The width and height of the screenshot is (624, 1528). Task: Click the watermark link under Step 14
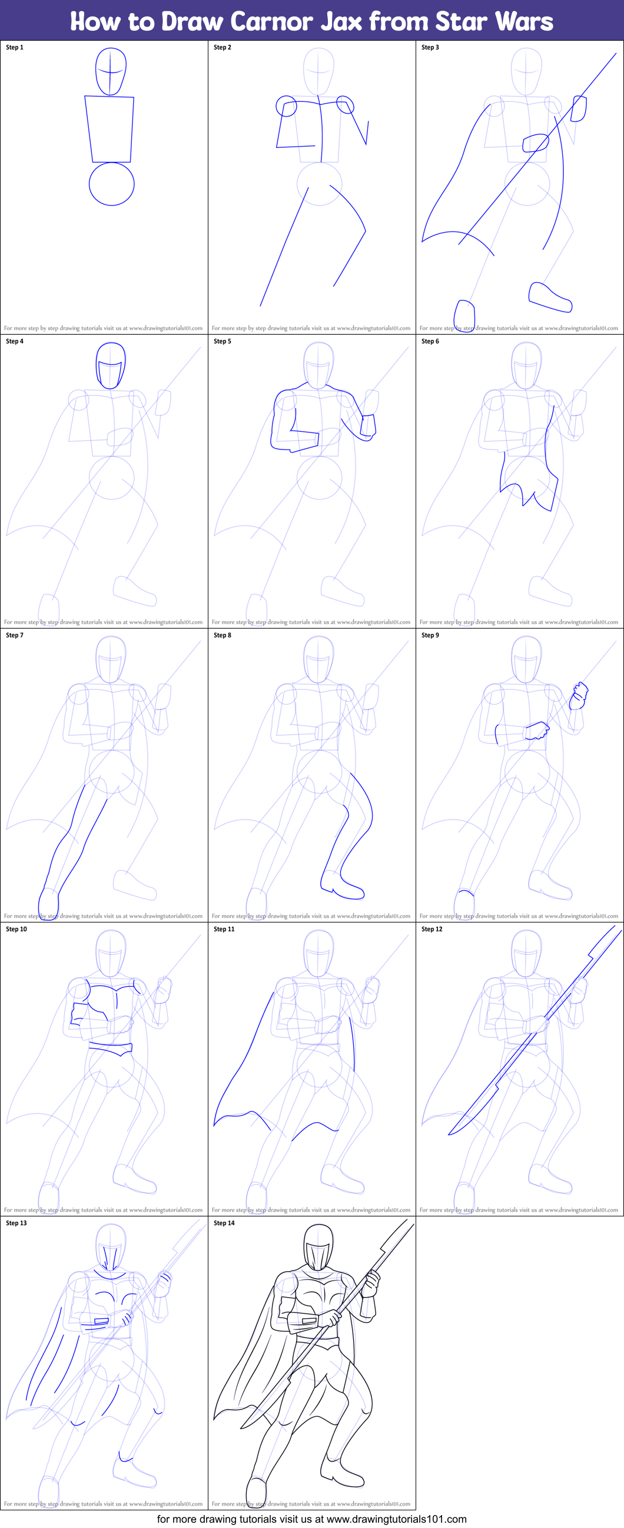coord(311,1504)
